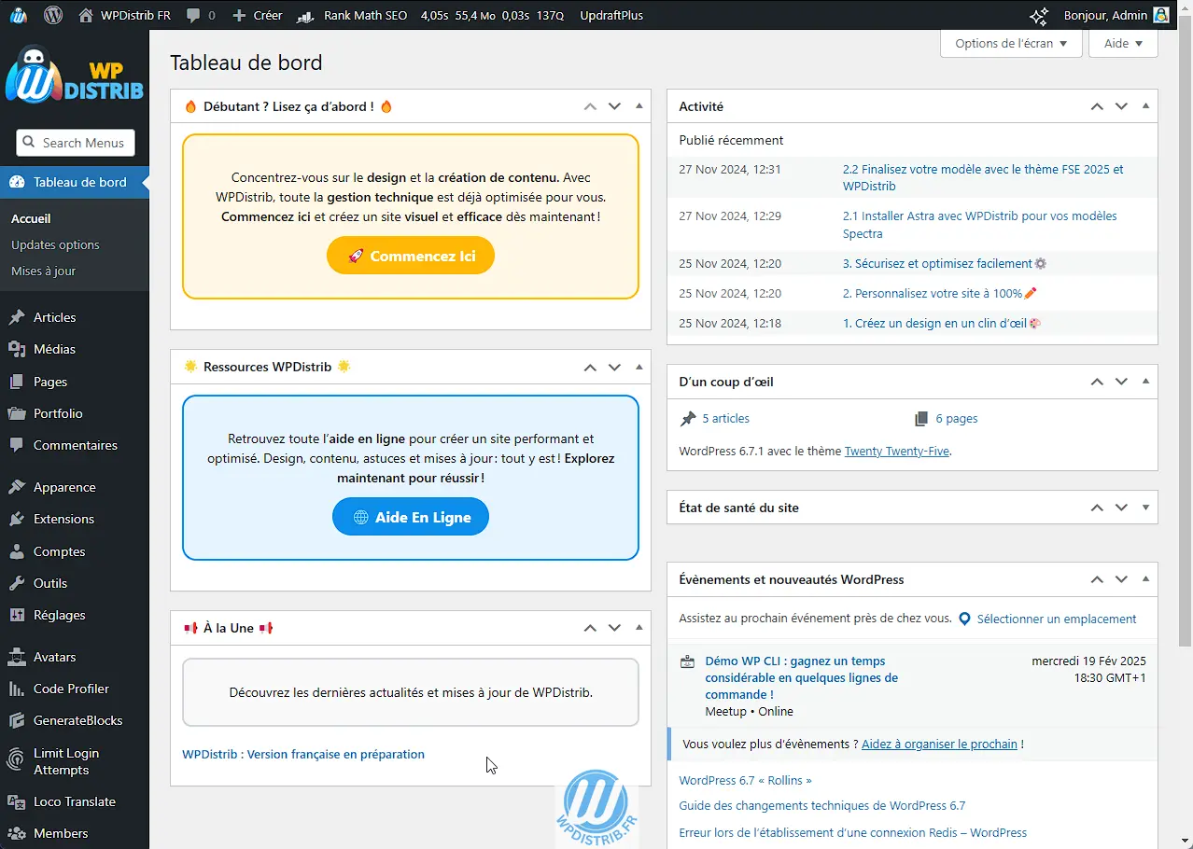
Task: Move Débutant widget down with arrow
Action: [x=614, y=106]
